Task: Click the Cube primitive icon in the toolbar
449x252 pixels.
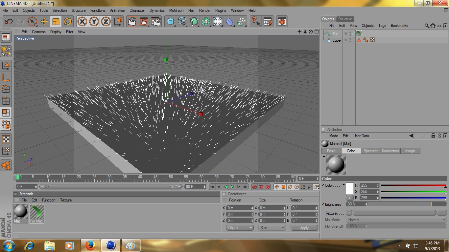Action: 170,22
